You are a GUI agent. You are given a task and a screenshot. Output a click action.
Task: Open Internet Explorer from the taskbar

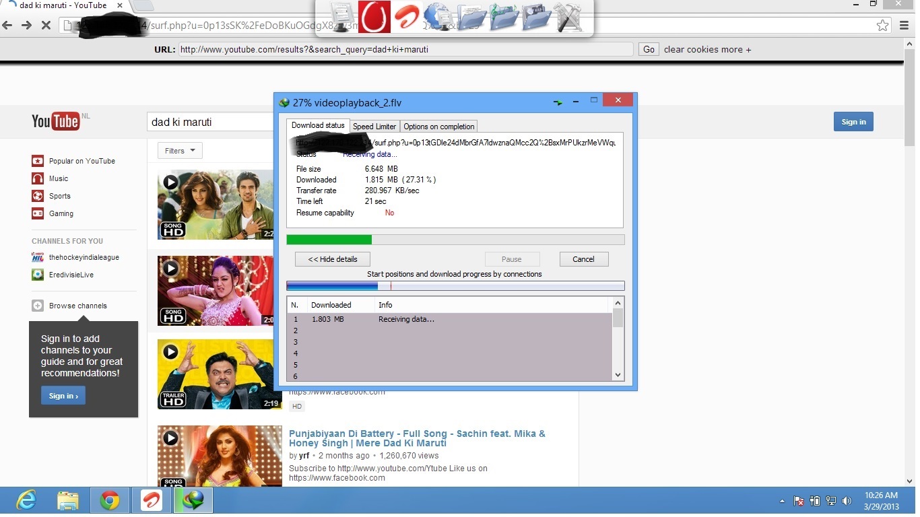point(26,500)
